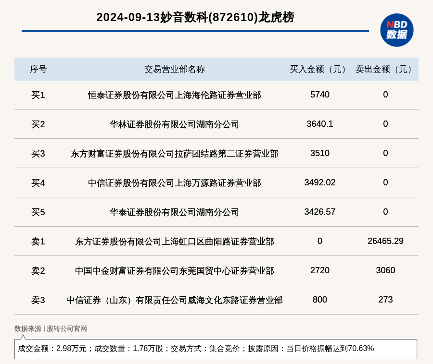Select the sell amount 0 in 买3 row

pos(385,153)
